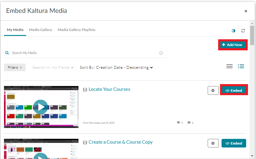The width and height of the screenshot is (256, 159).
Task: Open gear settings for Locate Your Courses
Action: tap(213, 91)
